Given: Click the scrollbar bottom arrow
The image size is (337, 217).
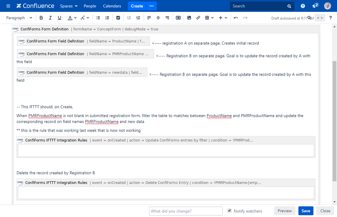Looking at the screenshot, I should [334, 202].
